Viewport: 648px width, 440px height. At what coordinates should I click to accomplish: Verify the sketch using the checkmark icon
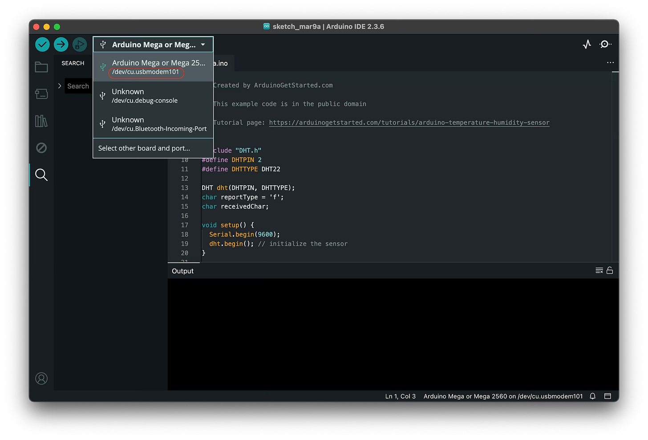pyautogui.click(x=42, y=44)
